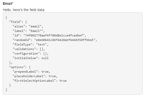Click the opening curly brace of the JSON
The width and height of the screenshot is (145, 97).
pos(6,17)
